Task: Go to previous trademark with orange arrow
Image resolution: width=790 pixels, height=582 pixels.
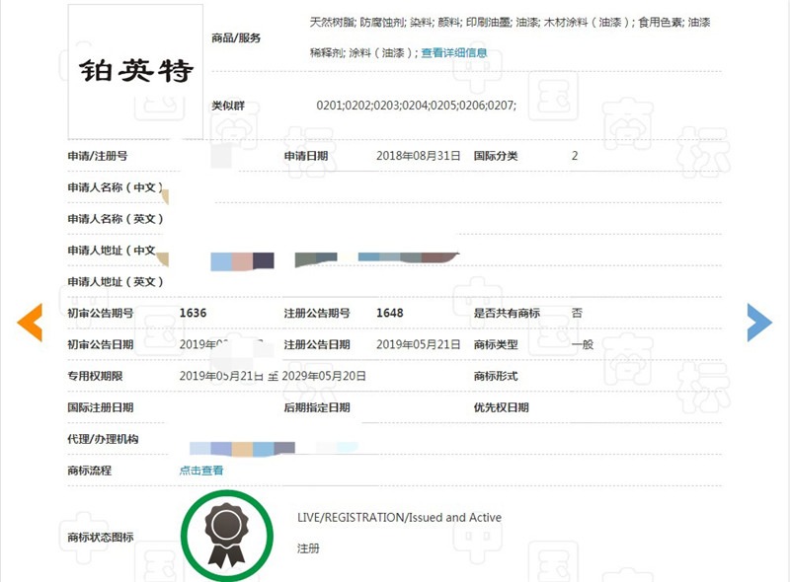Action: (x=30, y=323)
